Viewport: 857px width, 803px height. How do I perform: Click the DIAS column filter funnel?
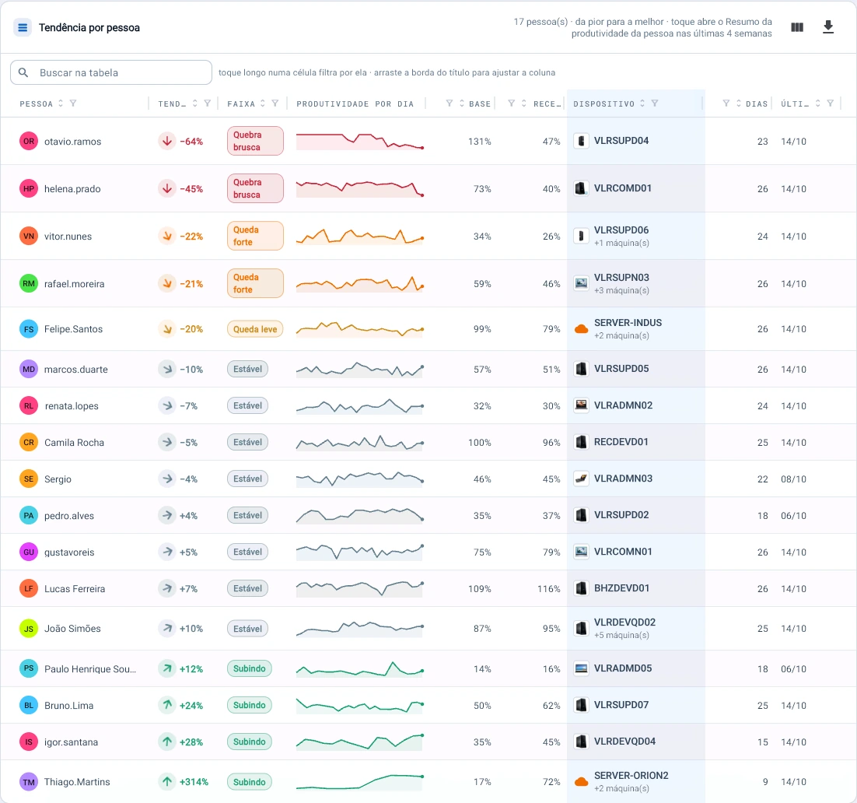click(726, 103)
